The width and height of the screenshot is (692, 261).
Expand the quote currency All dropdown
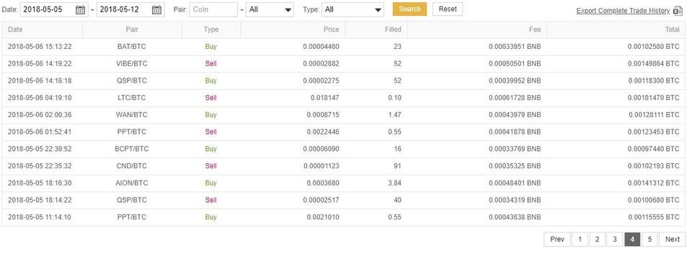pyautogui.click(x=270, y=9)
